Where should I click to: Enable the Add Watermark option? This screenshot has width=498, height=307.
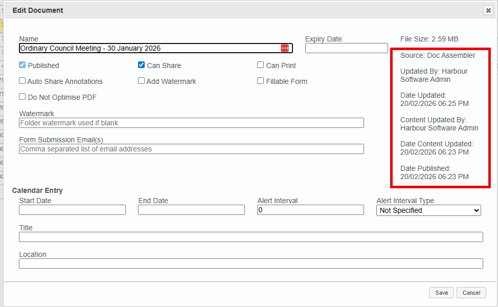tap(141, 80)
